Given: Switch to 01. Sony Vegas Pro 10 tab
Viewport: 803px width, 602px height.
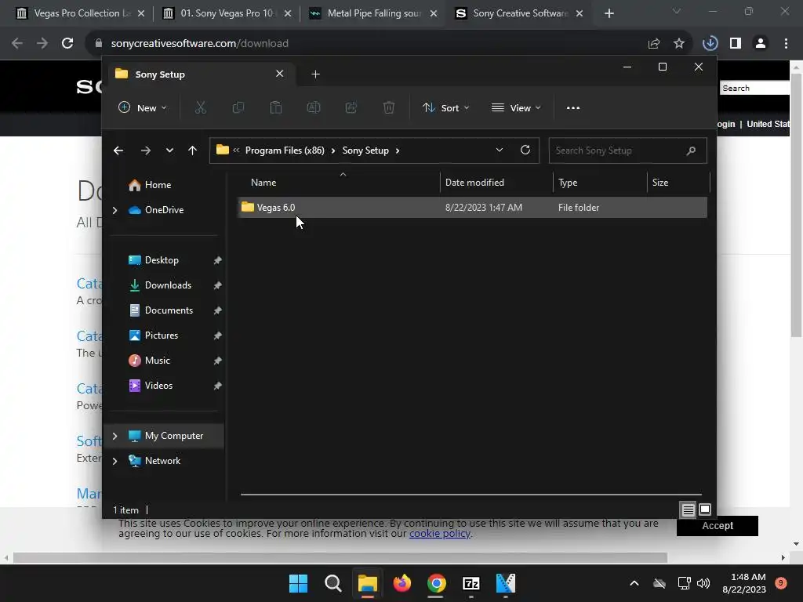Looking at the screenshot, I should pos(227,13).
